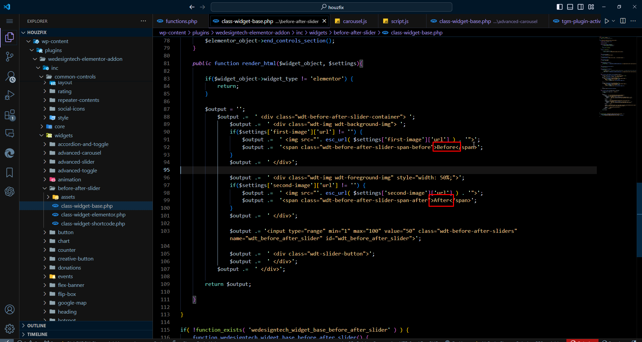Viewport: 642px width, 342px height.
Task: Click wedesigntech-elementor-addon breadcrumb segment
Action: click(x=253, y=32)
